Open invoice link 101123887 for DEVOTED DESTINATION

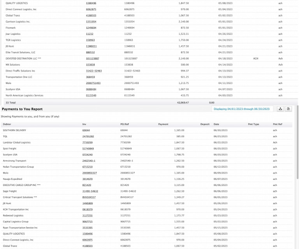(93, 58)
